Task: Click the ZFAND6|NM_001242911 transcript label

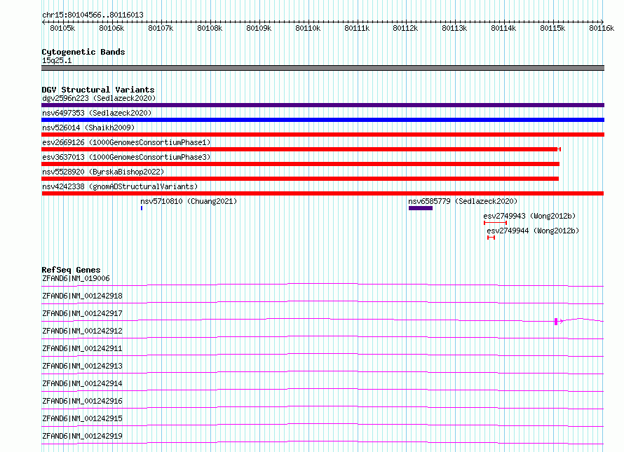Action: tap(82, 348)
